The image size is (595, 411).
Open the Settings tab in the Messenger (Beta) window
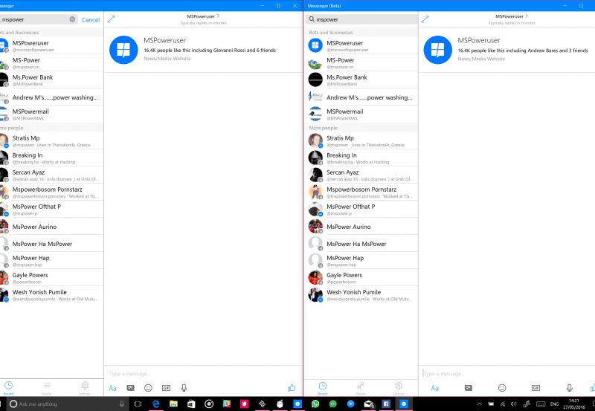[x=399, y=388]
